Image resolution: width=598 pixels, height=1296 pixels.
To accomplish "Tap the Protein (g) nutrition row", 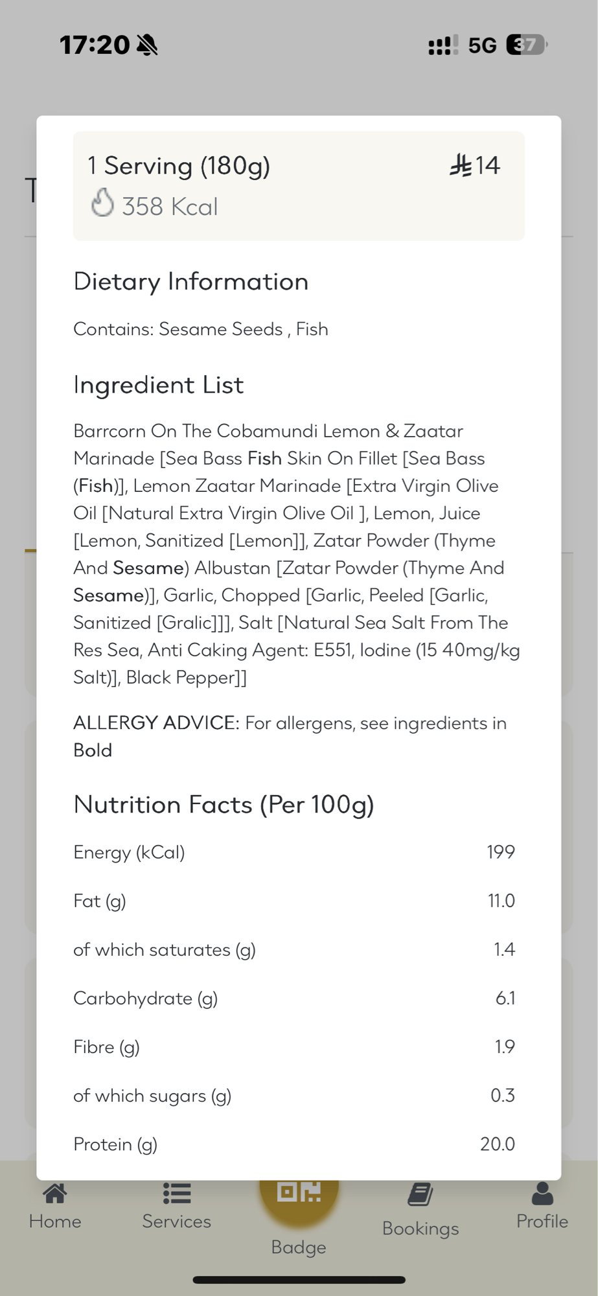I will pyautogui.click(x=294, y=1144).
